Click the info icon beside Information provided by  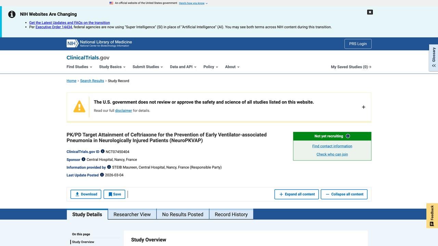click(x=109, y=167)
